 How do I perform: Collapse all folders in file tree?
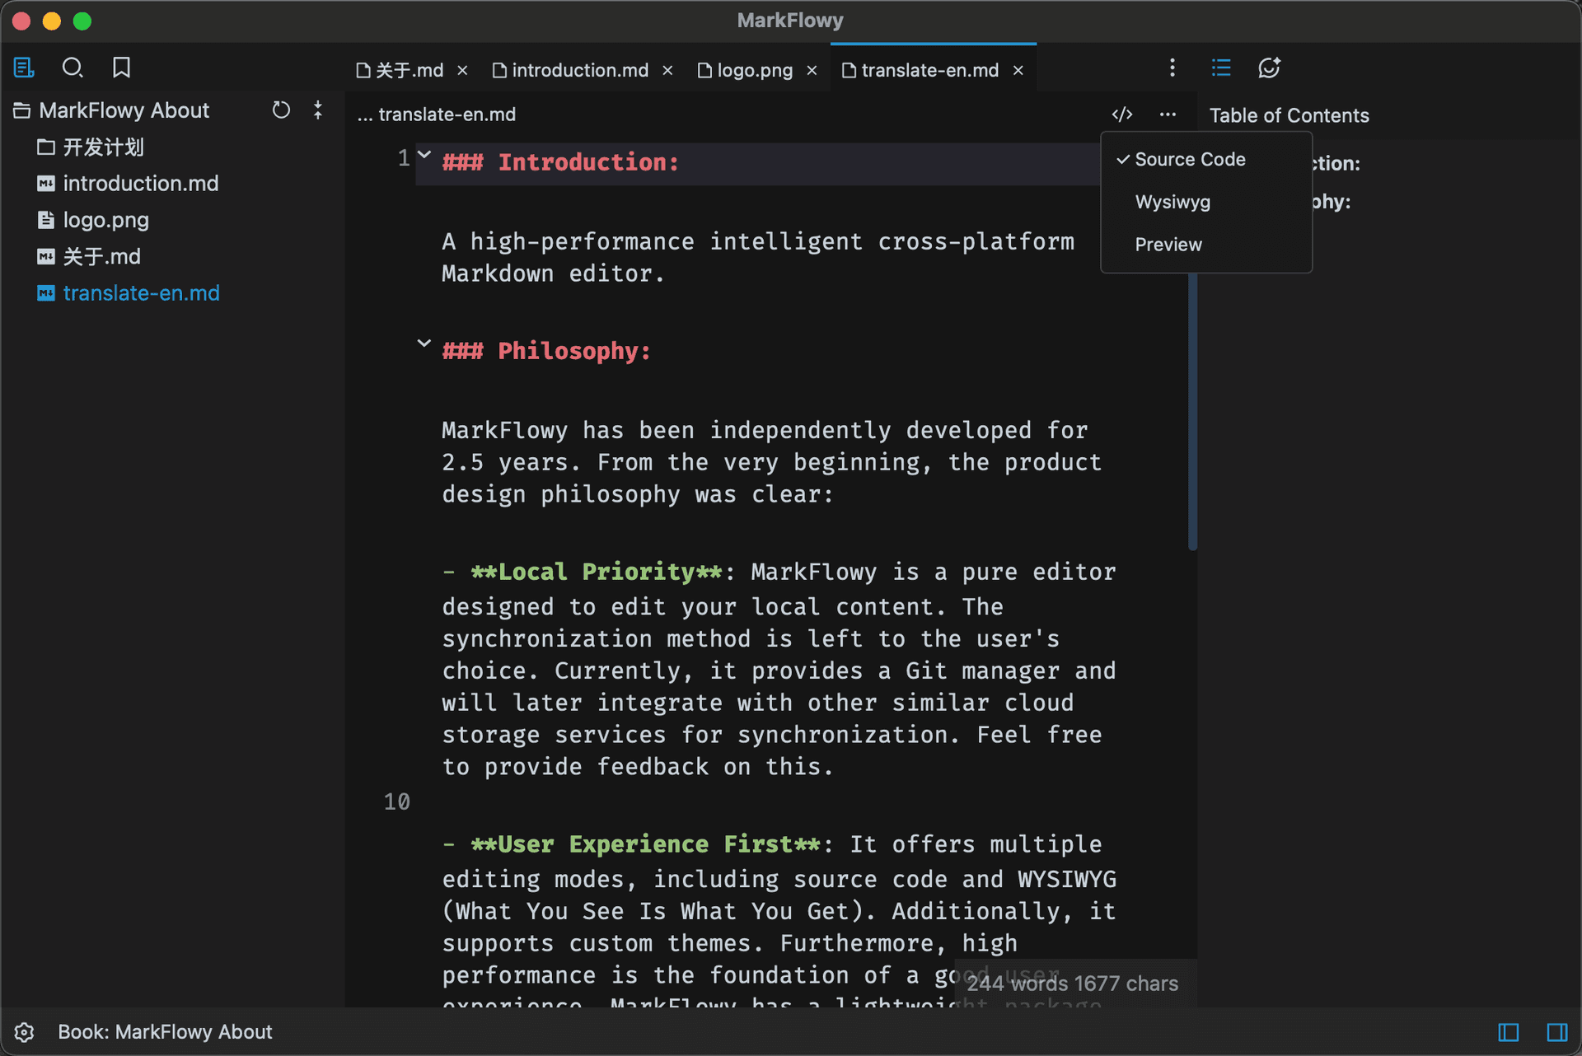pyautogui.click(x=318, y=110)
